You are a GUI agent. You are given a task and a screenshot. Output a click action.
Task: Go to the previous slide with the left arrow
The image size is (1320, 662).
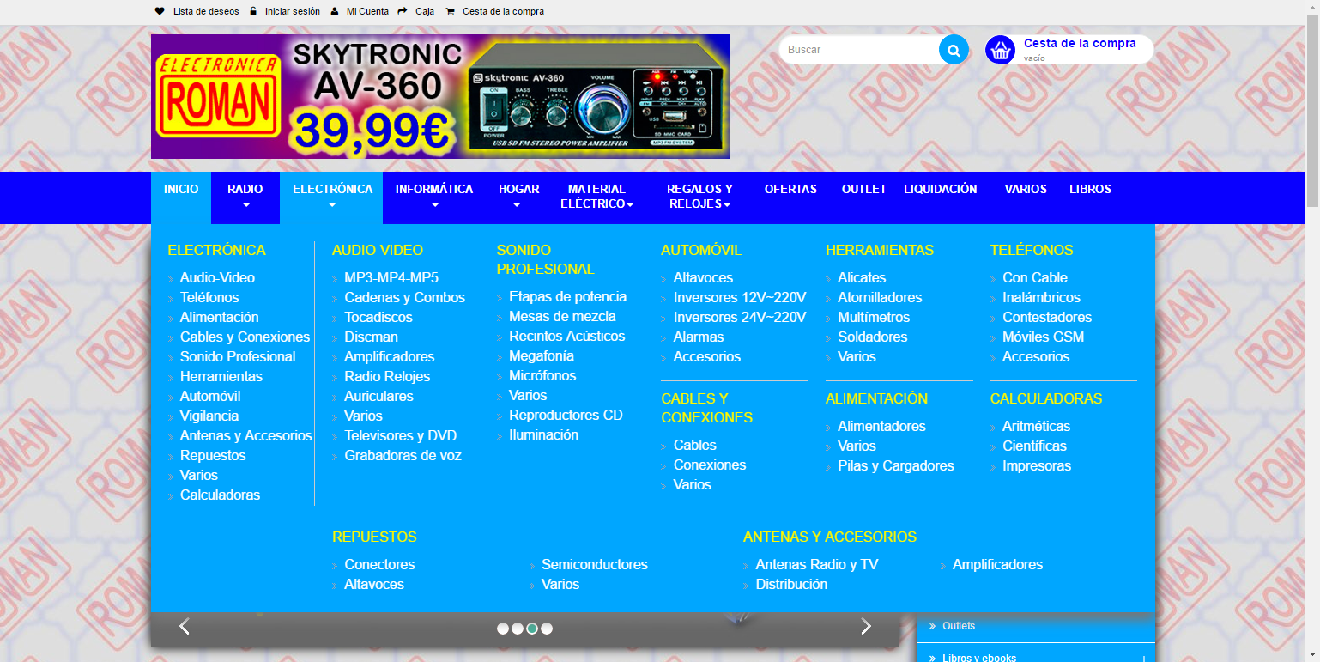point(185,627)
